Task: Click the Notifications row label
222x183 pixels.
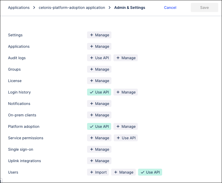Action: tap(19, 104)
